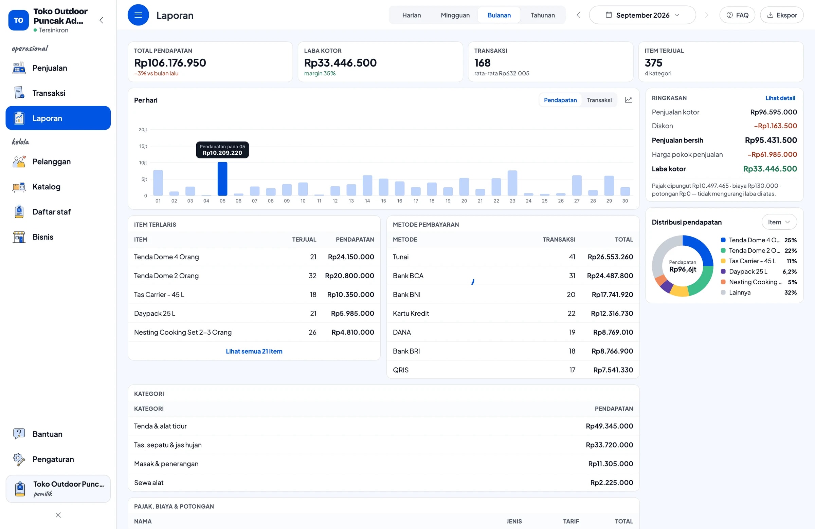This screenshot has width=815, height=529.
Task: Click the QRIS payment method row
Action: coord(513,370)
